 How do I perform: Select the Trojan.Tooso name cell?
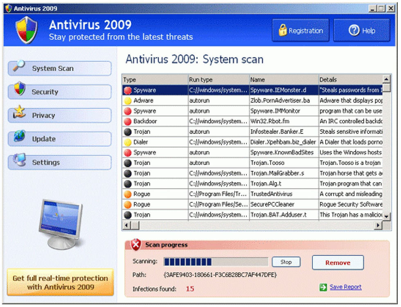click(x=284, y=163)
